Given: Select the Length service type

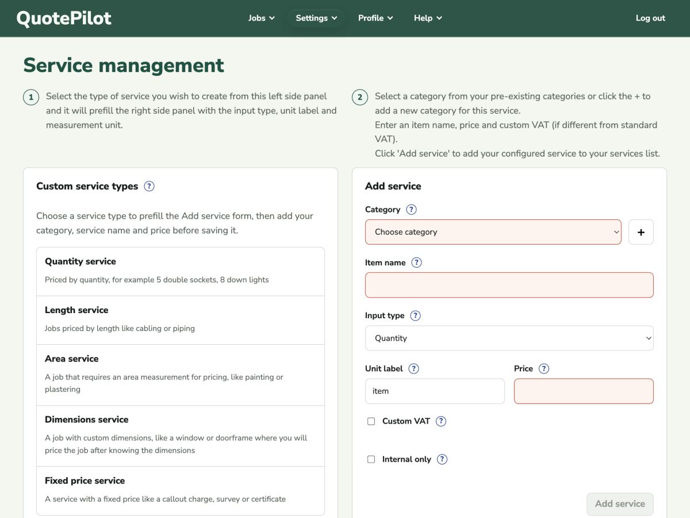Looking at the screenshot, I should coord(181,320).
